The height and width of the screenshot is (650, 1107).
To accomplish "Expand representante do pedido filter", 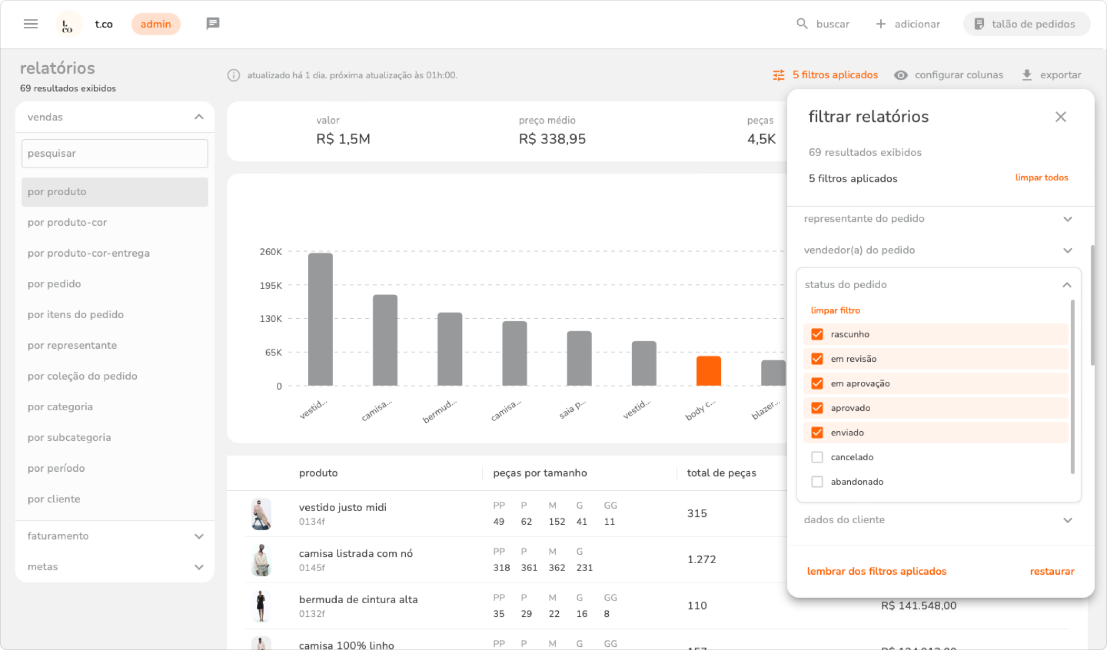I will [x=1067, y=219].
